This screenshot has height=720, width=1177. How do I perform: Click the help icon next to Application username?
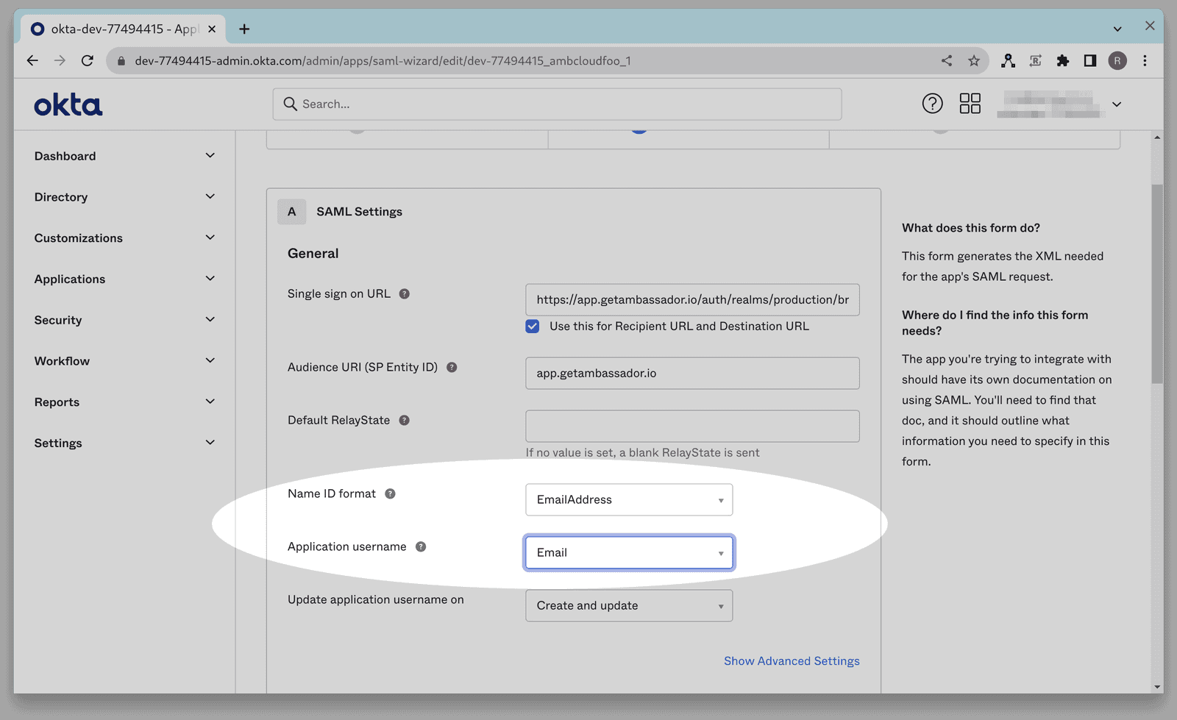click(421, 546)
